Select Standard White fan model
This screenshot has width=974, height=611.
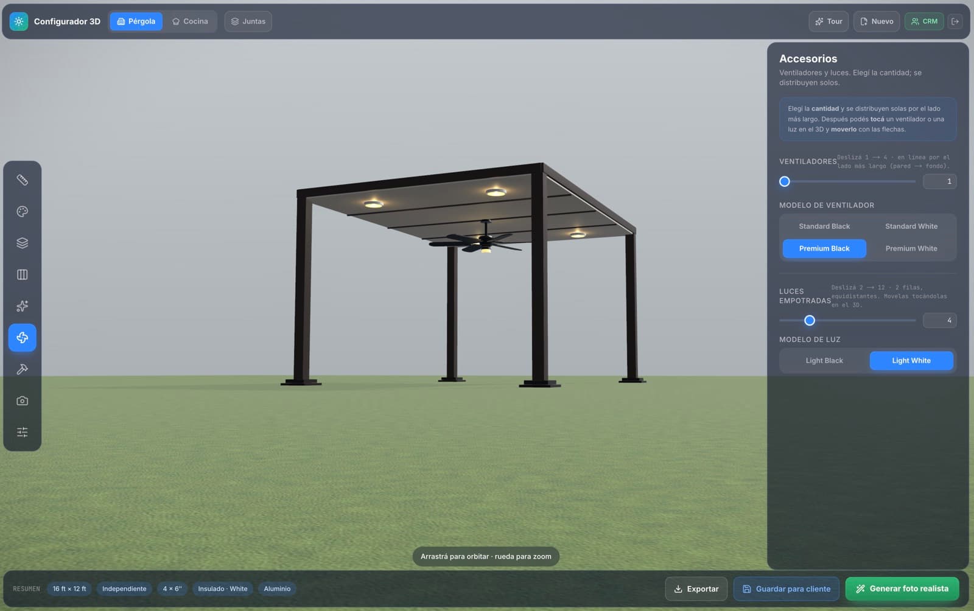(911, 226)
